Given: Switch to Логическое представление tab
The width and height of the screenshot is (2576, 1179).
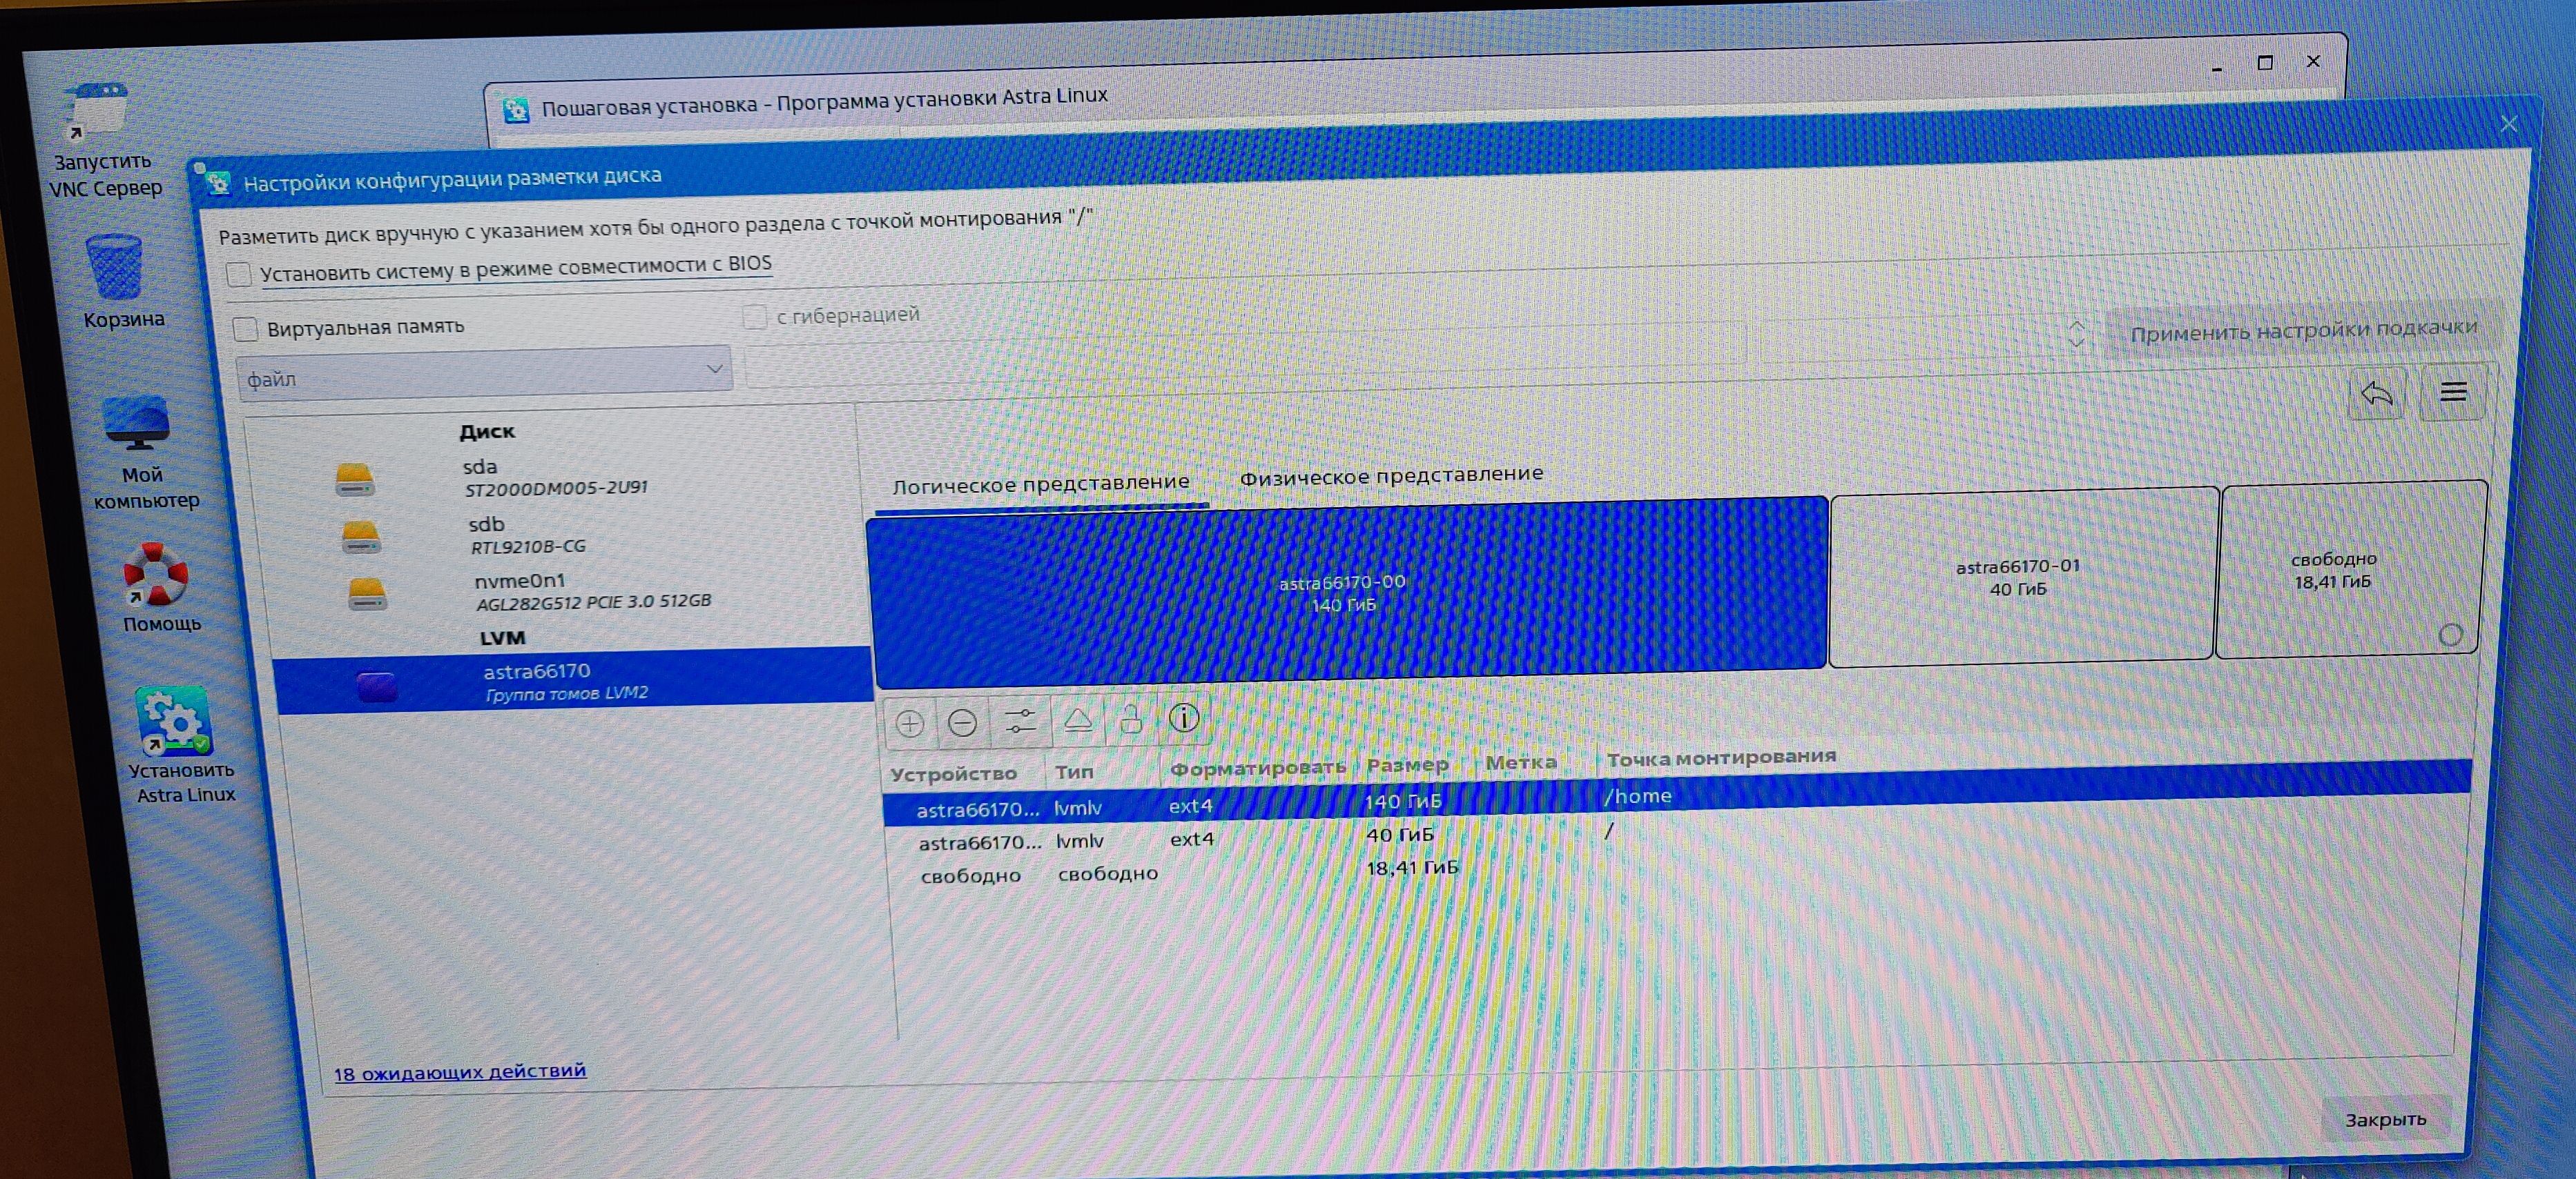Looking at the screenshot, I should point(1040,484).
